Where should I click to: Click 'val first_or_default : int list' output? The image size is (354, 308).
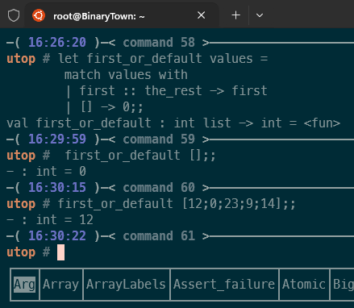[173, 123]
